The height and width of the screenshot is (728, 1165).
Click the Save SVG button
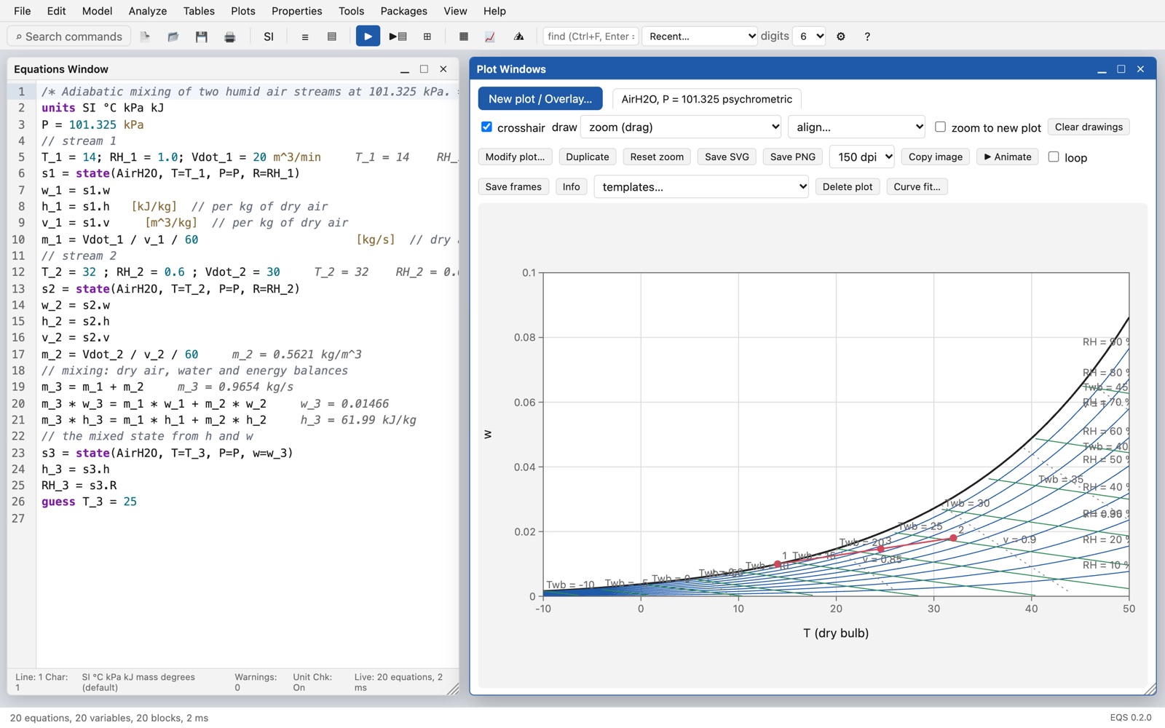pyautogui.click(x=727, y=157)
